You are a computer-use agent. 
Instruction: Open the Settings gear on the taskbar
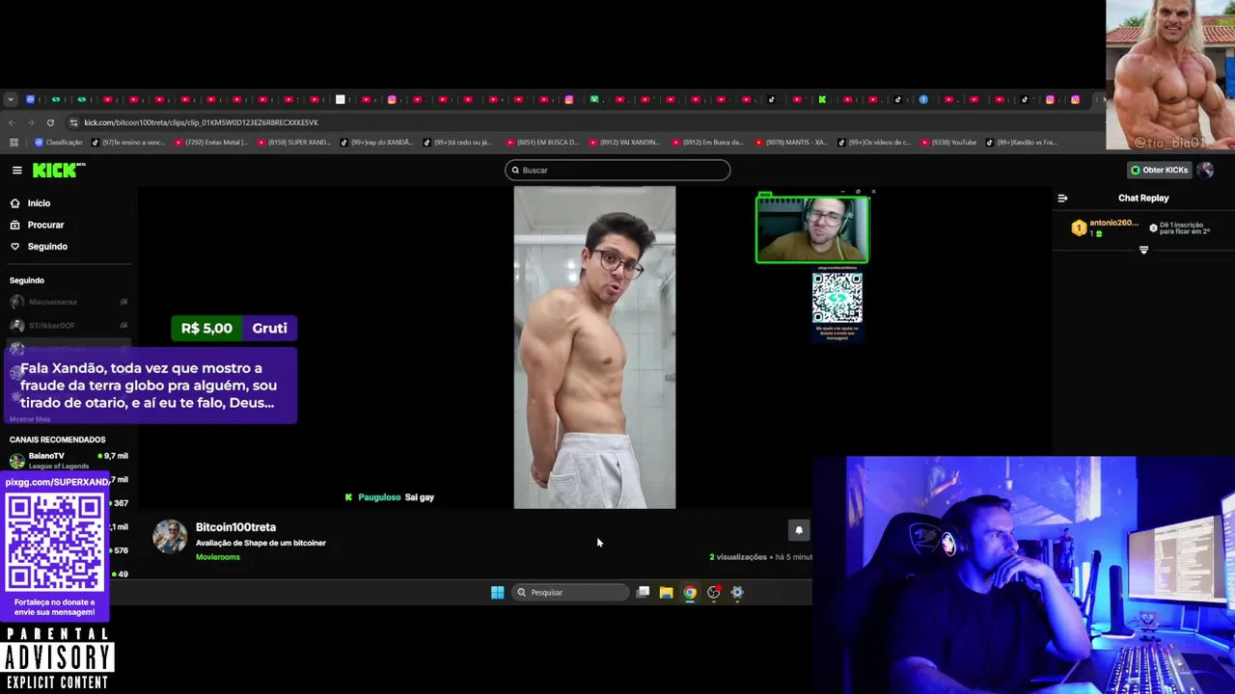(x=737, y=592)
